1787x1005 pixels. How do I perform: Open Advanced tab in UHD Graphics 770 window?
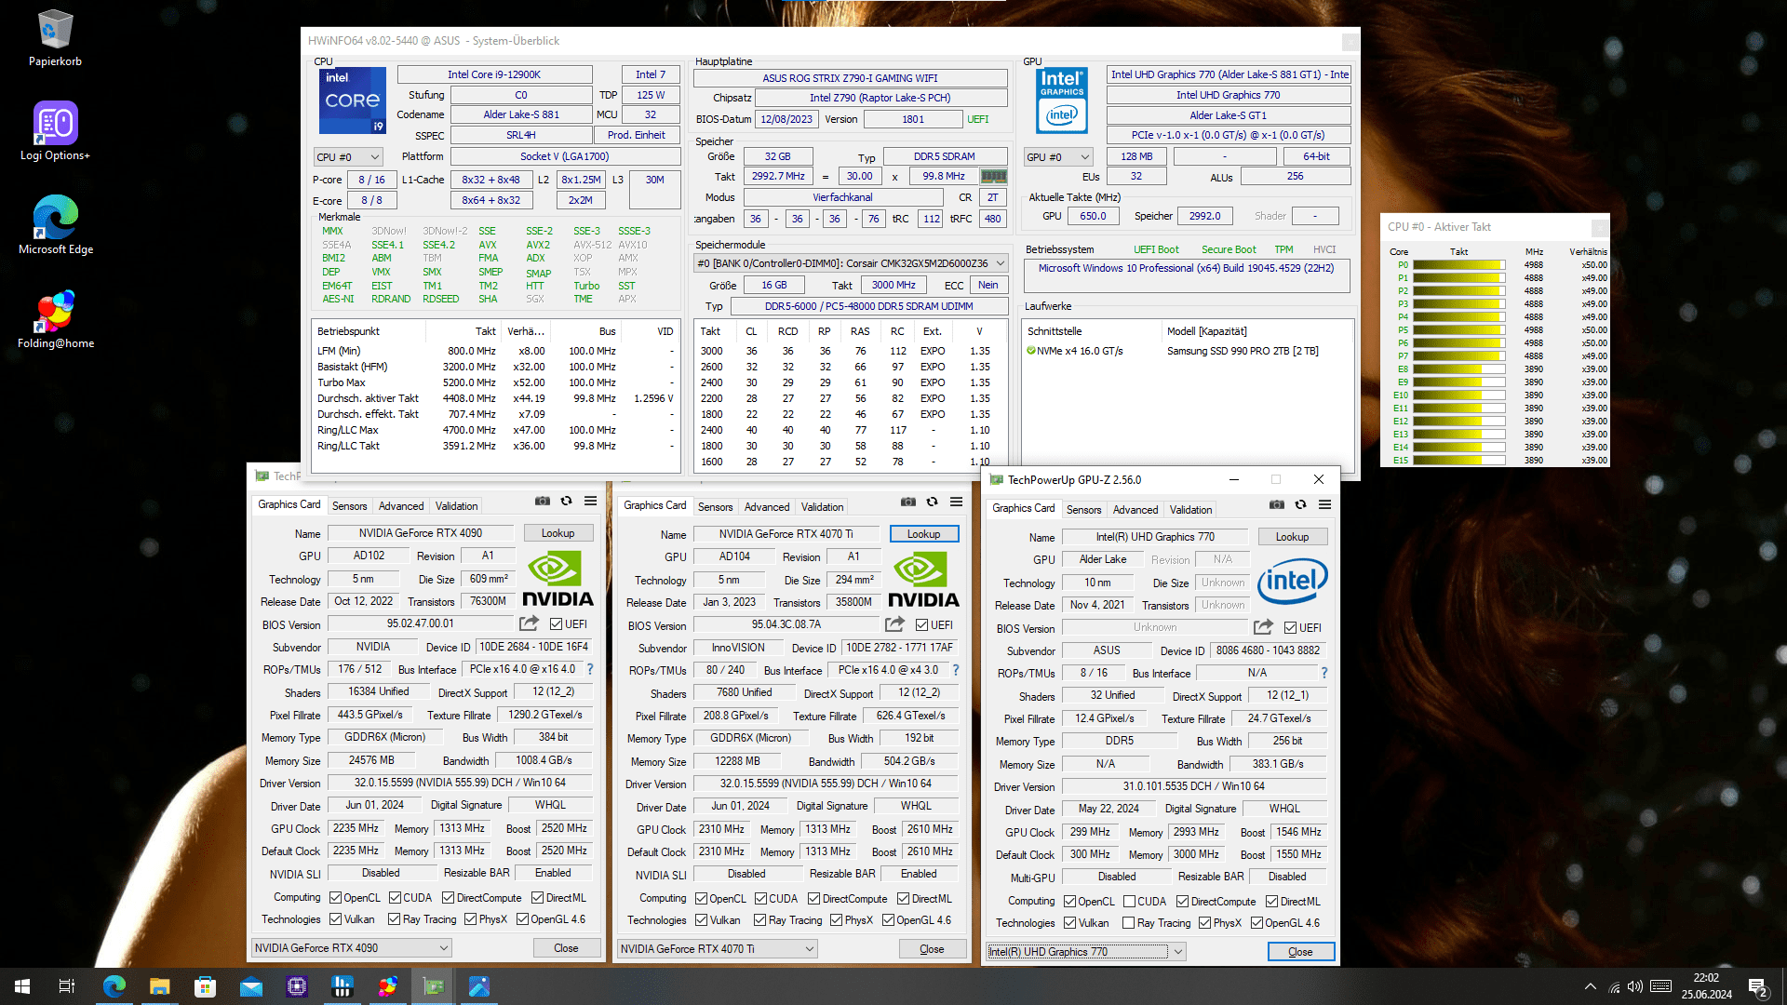point(1135,510)
